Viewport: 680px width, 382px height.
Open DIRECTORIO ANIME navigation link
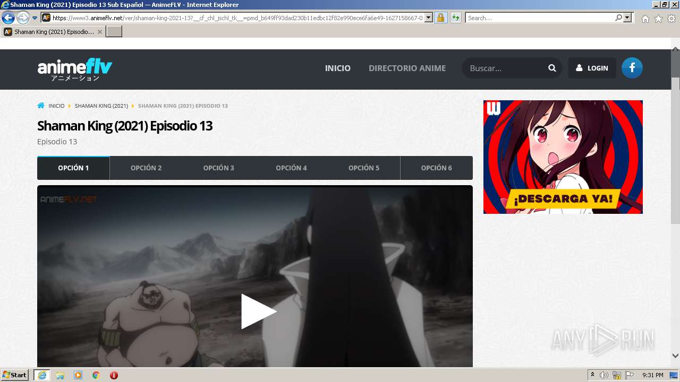point(407,68)
